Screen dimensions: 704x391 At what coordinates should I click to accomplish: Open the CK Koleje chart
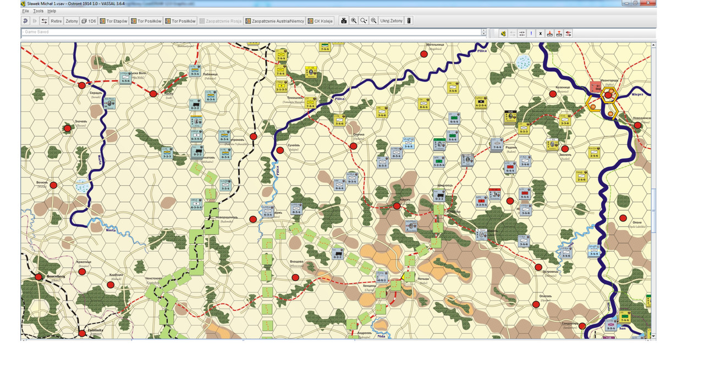click(x=321, y=21)
